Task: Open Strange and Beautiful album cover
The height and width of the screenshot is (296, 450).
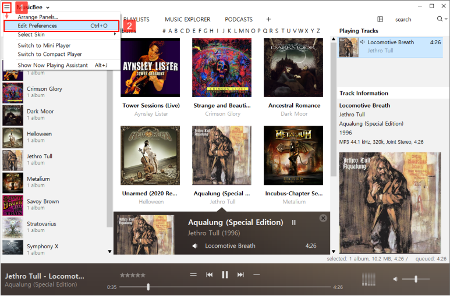Action: point(222,67)
